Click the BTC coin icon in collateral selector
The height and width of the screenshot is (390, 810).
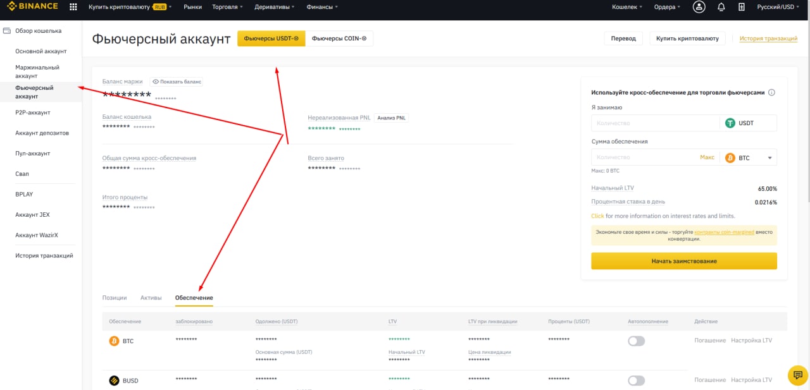click(730, 157)
